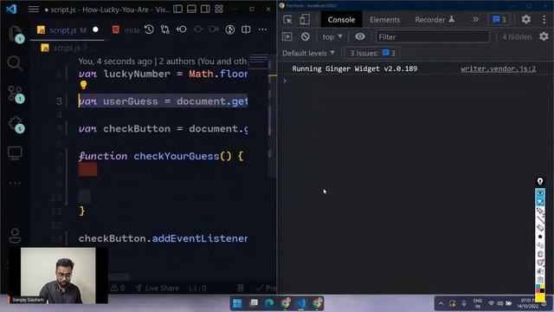This screenshot has width=554, height=312.
Task: Open Microsoft Edge from taskbar
Action: point(269,303)
